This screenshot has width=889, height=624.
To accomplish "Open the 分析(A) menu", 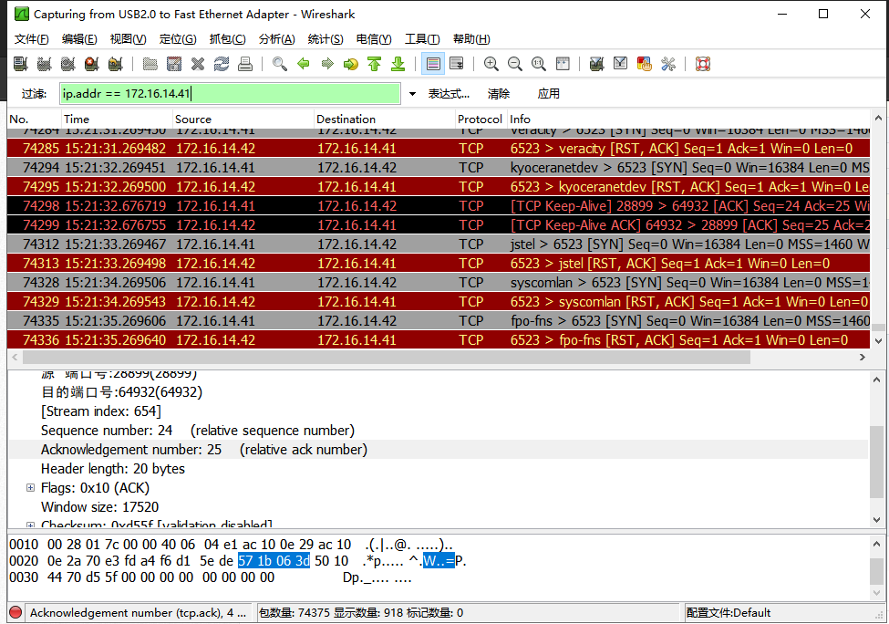I will [x=276, y=39].
